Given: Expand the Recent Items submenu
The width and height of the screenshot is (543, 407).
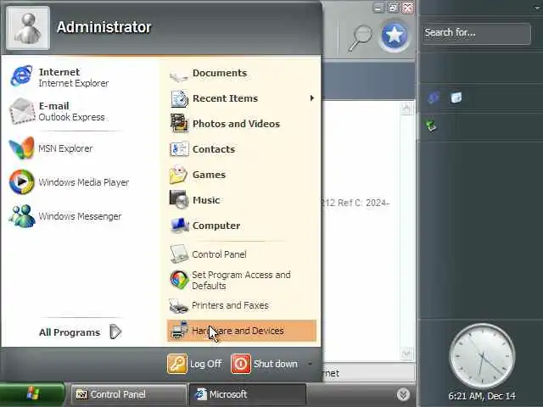Looking at the screenshot, I should (x=312, y=98).
